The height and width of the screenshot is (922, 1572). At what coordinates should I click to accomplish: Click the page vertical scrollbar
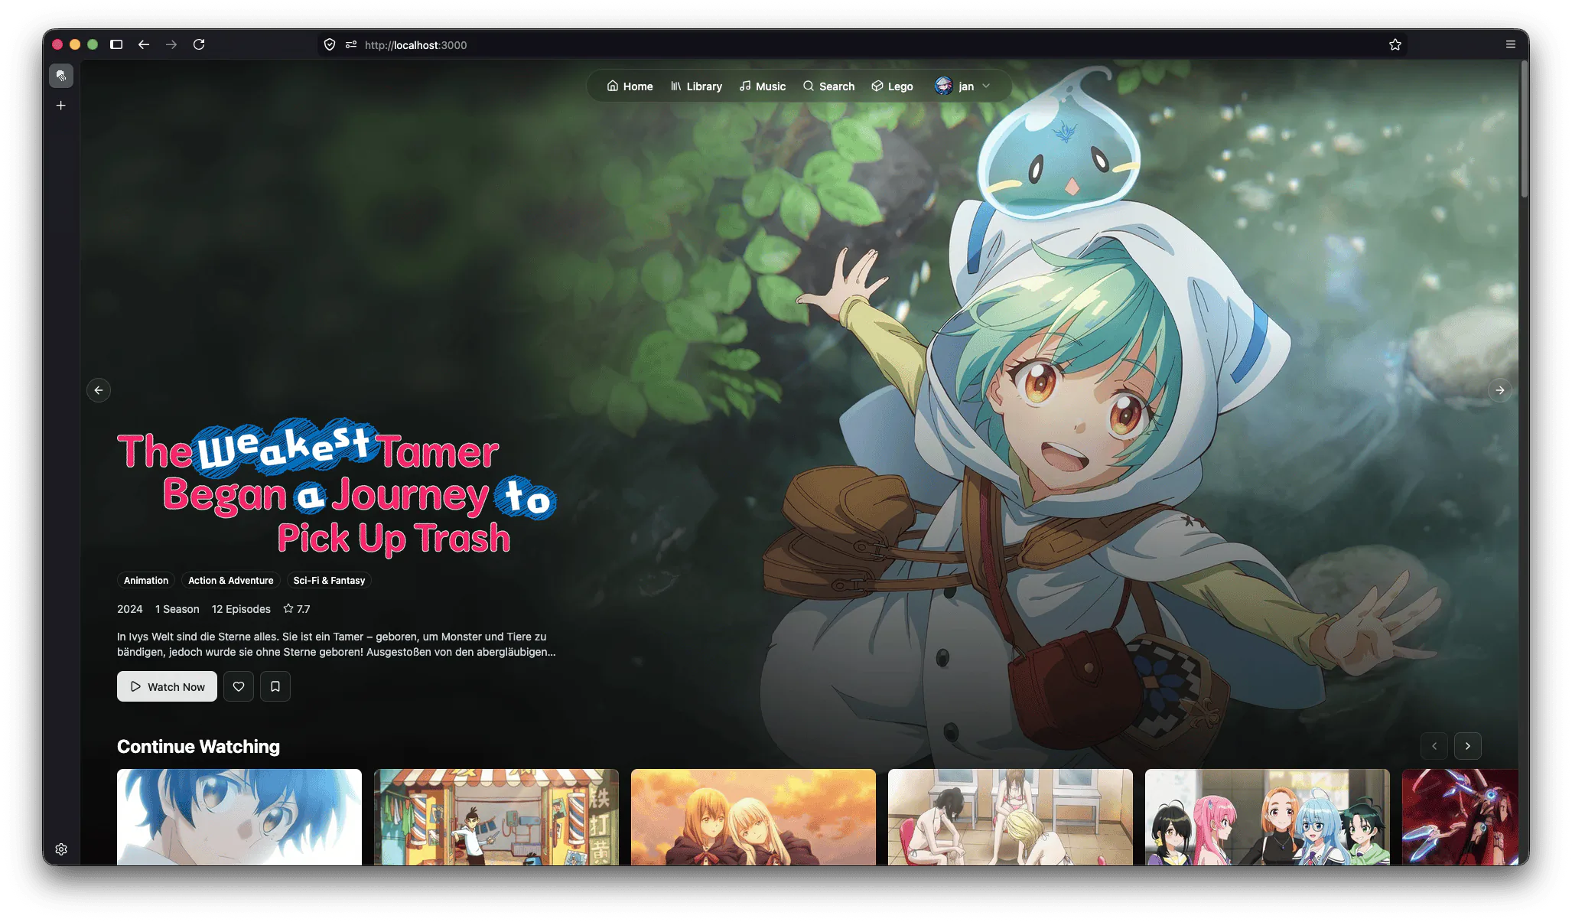(1524, 130)
